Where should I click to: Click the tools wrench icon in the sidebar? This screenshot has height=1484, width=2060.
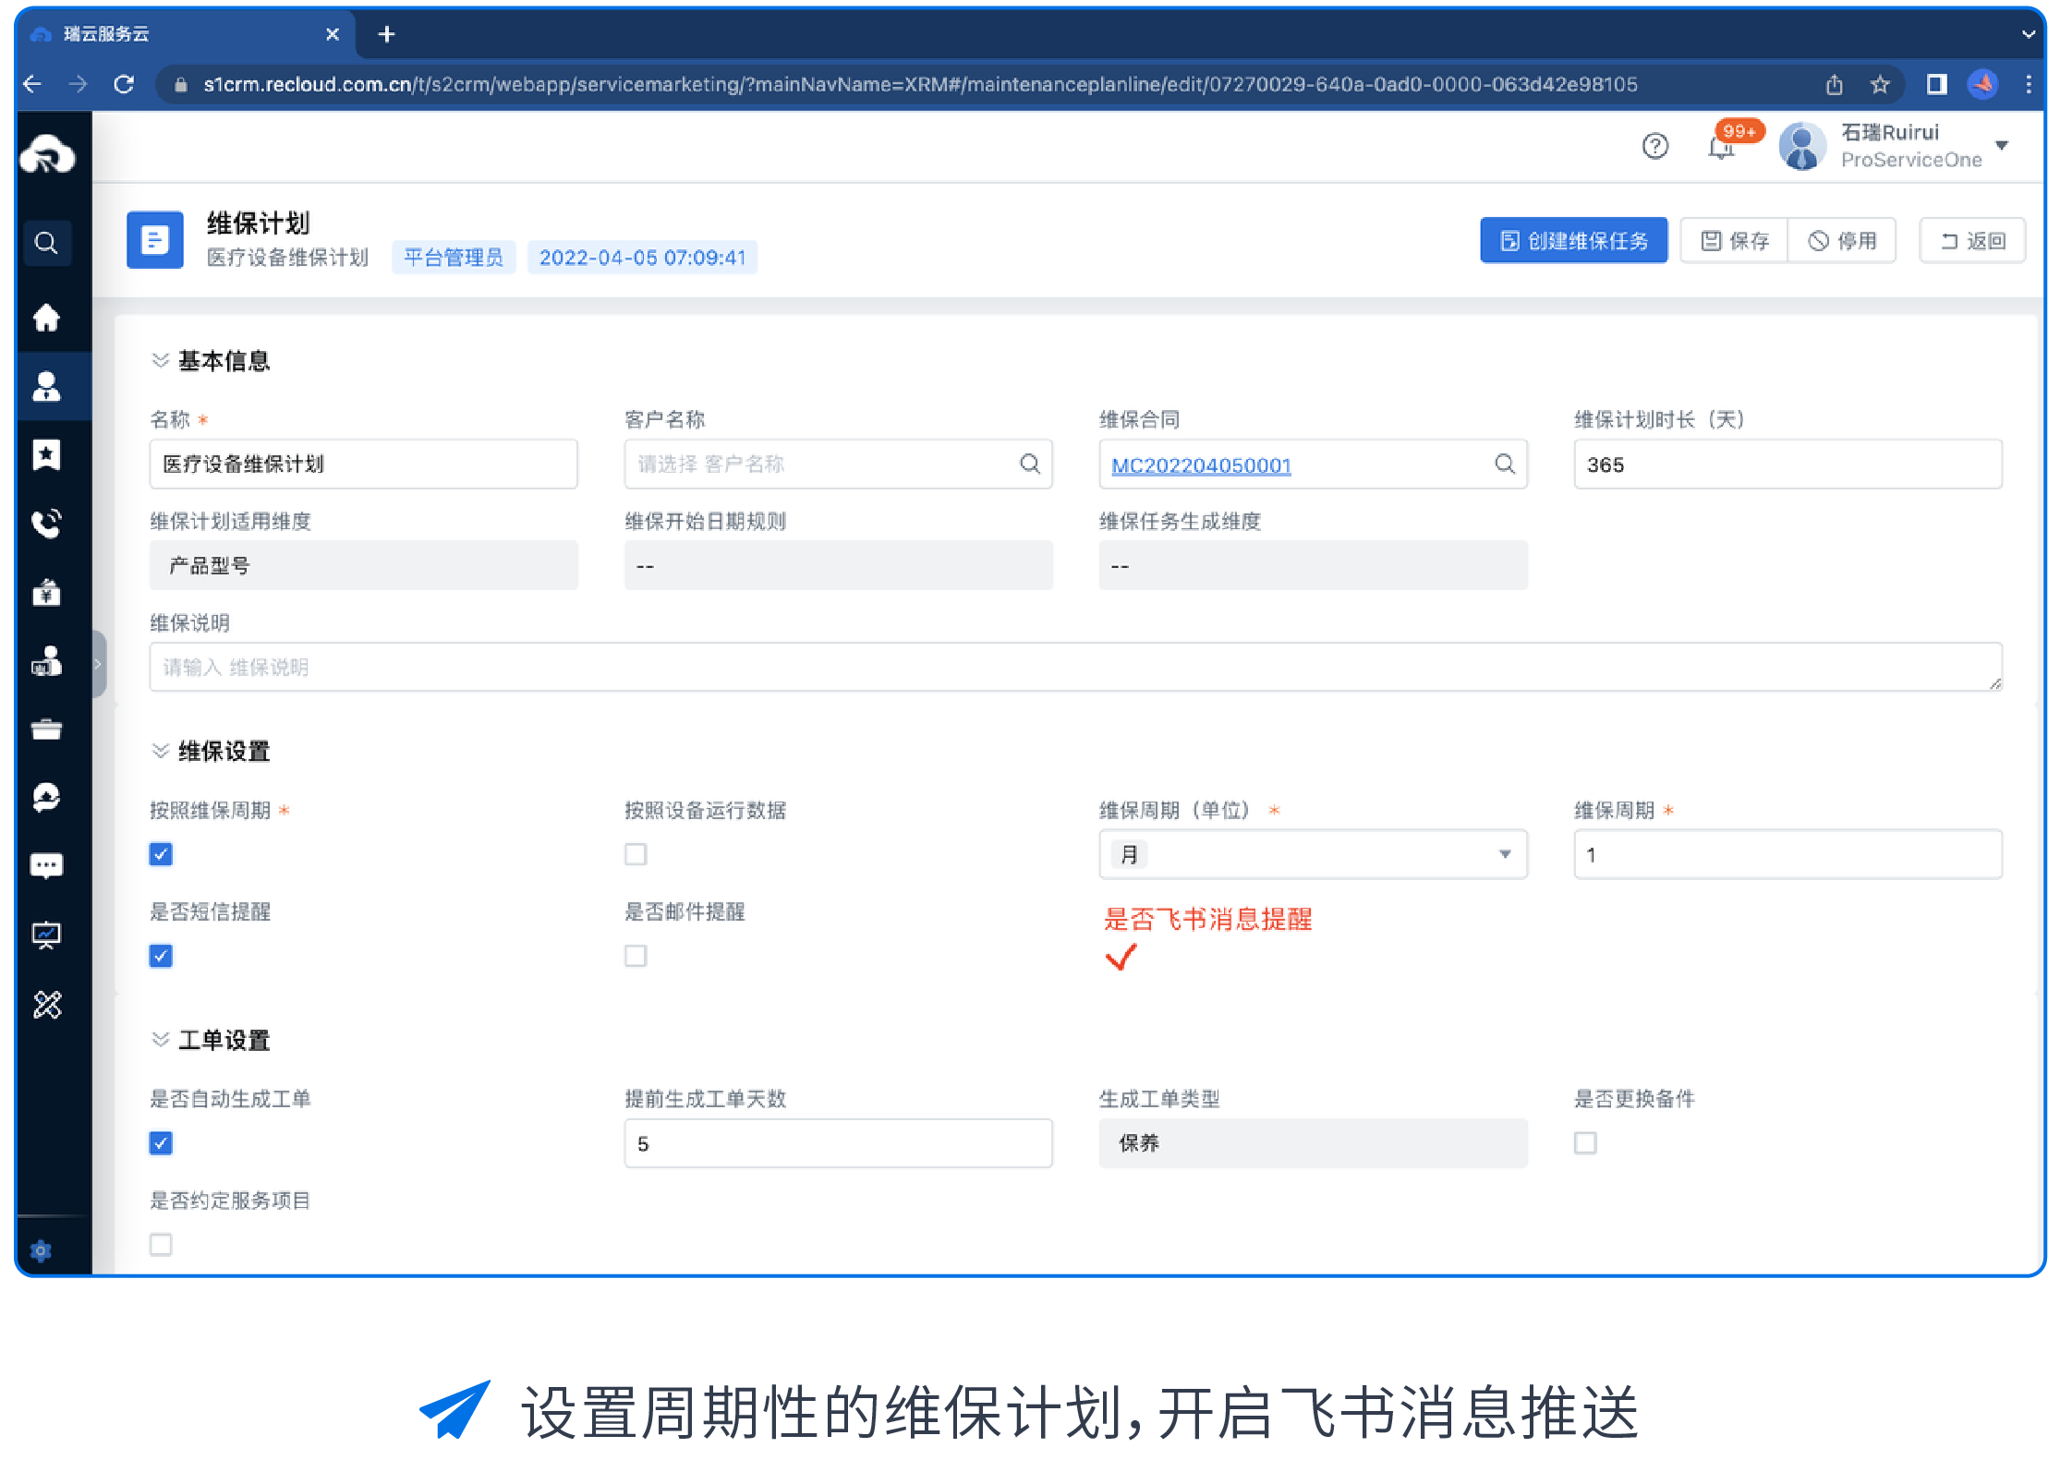[x=46, y=1004]
